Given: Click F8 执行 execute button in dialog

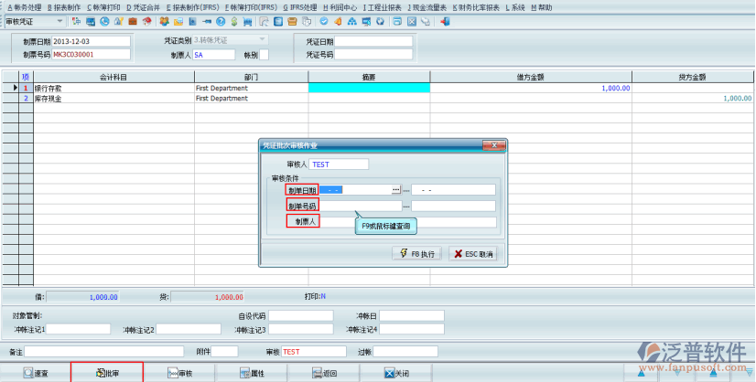Looking at the screenshot, I should [x=417, y=253].
